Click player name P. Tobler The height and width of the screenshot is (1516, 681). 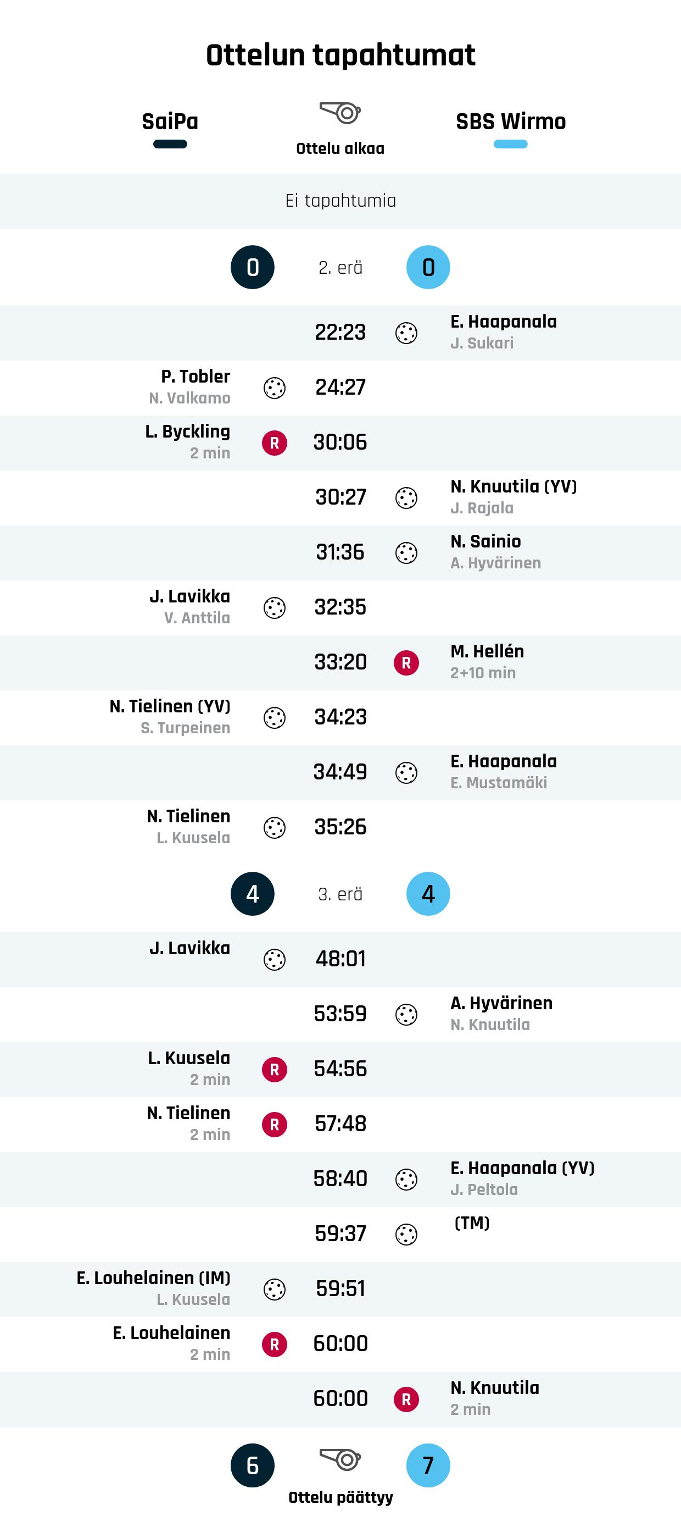[196, 377]
